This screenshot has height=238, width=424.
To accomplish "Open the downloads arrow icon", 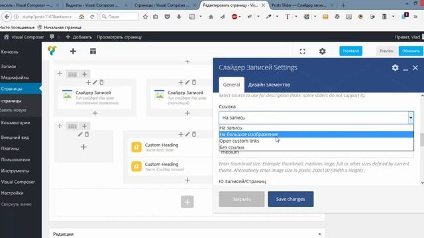I will click(179, 17).
